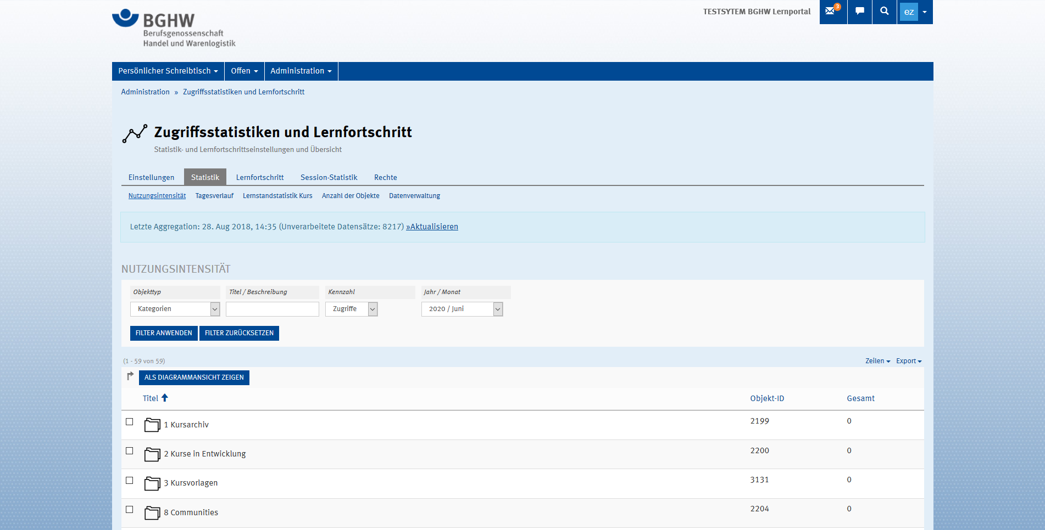Image resolution: width=1045 pixels, height=530 pixels.
Task: Click the Titel / Beschreibung text field
Action: pos(272,309)
